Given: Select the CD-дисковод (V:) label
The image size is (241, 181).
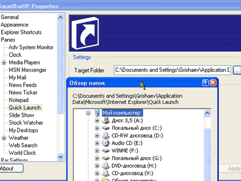Looking at the screenshot, I should (132, 173).
